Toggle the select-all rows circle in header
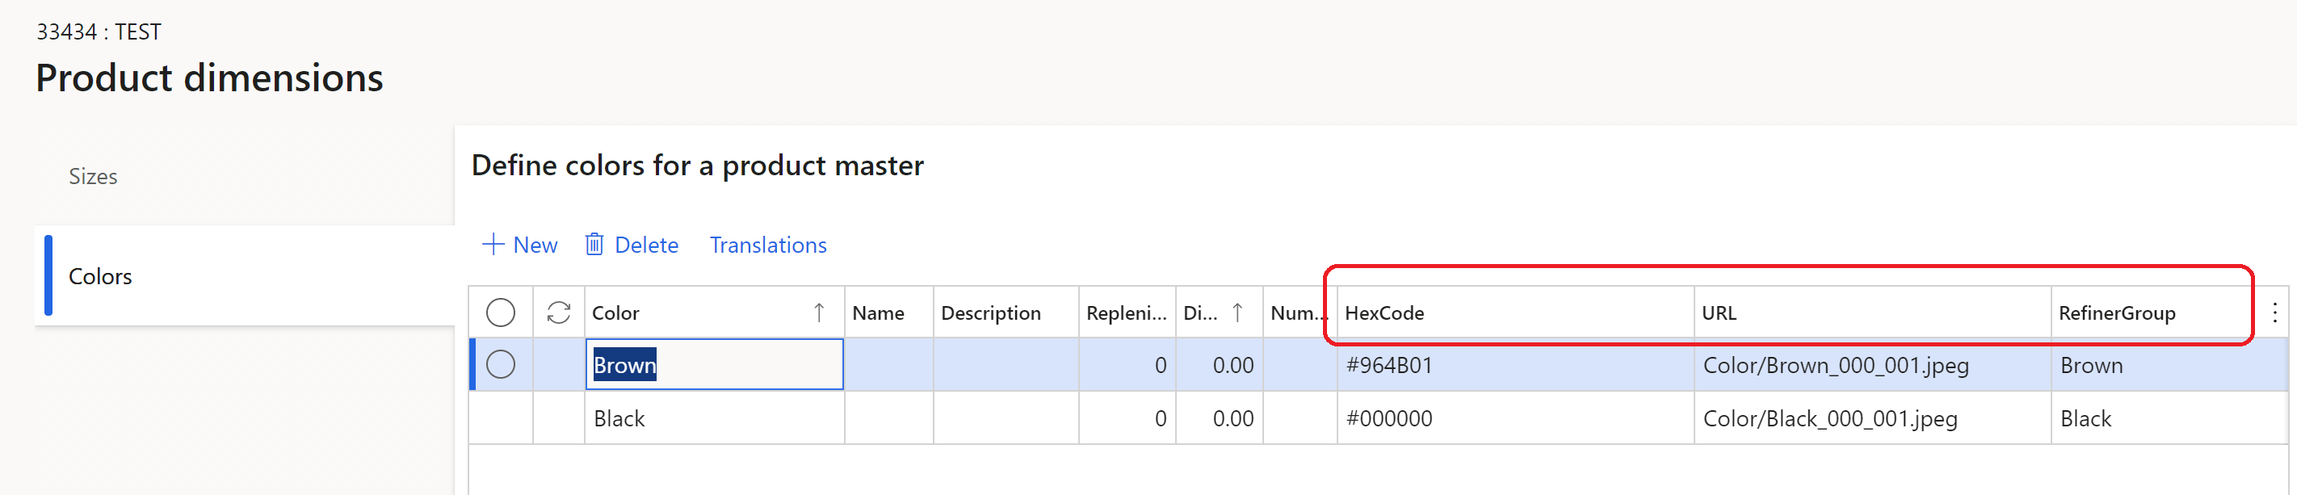Screen dimensions: 2297x495 pos(500,313)
